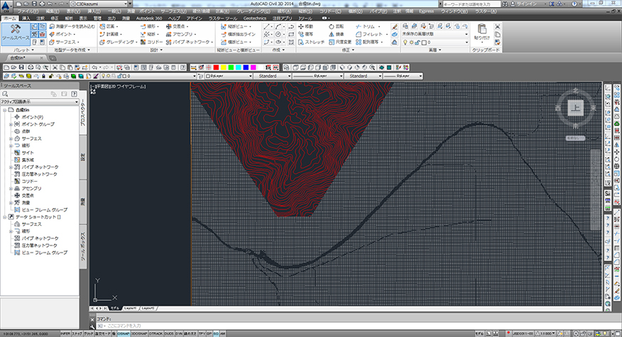
Task: Open the Geotechnics ribbon tab
Action: tap(255, 18)
